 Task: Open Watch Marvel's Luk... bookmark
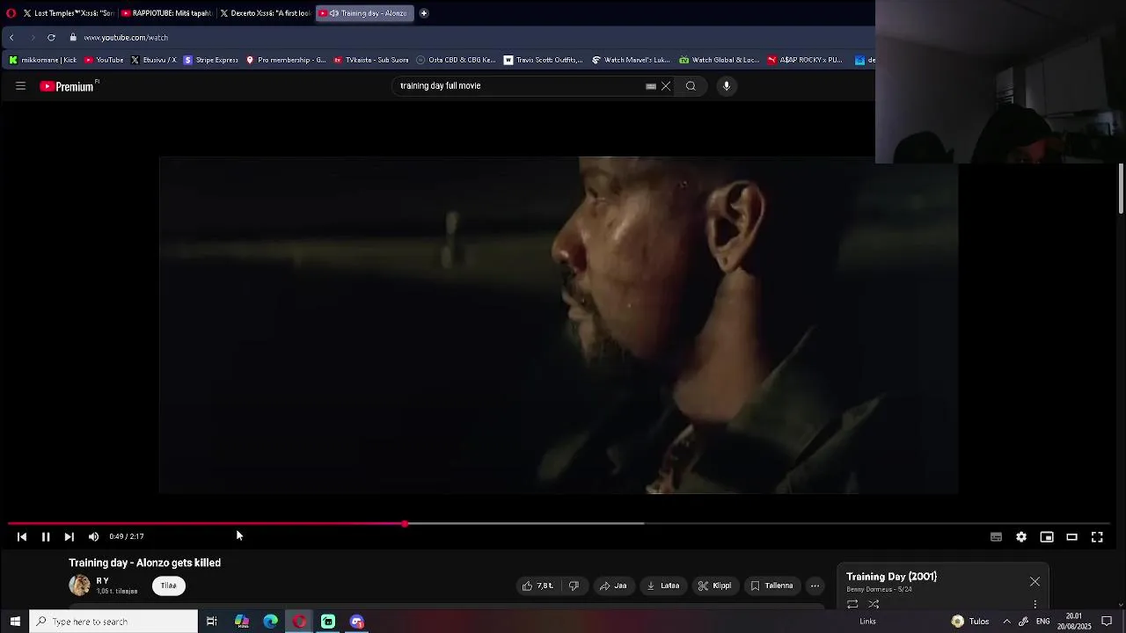coord(631,60)
